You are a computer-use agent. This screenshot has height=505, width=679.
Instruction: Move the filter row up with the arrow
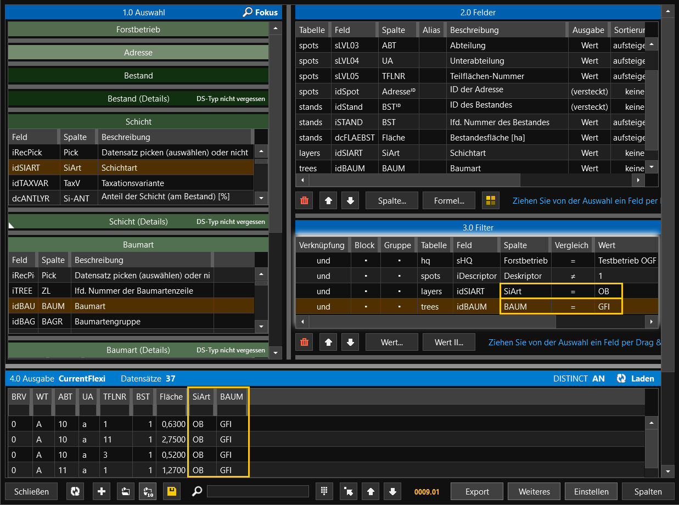[328, 343]
